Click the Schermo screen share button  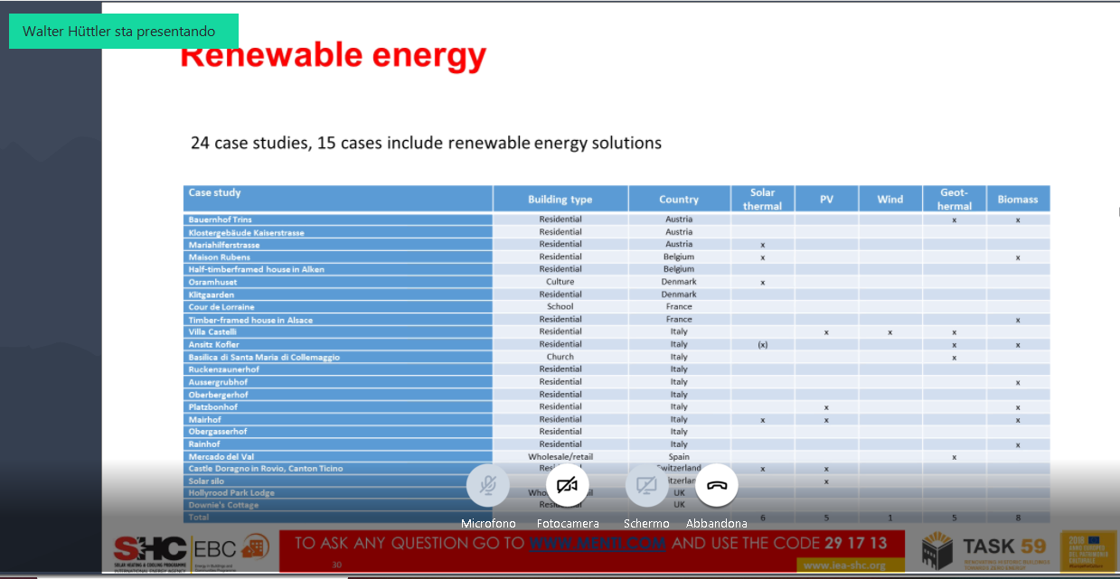(646, 485)
